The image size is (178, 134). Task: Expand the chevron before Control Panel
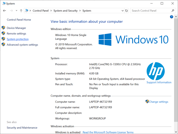tap(30, 11)
